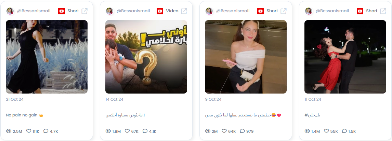
Task: Click the comment icon showing 979 comments
Action: tap(242, 131)
